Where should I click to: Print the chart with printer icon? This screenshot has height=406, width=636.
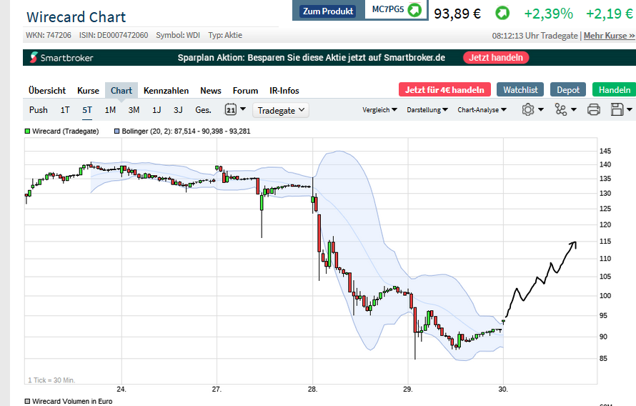tap(593, 109)
